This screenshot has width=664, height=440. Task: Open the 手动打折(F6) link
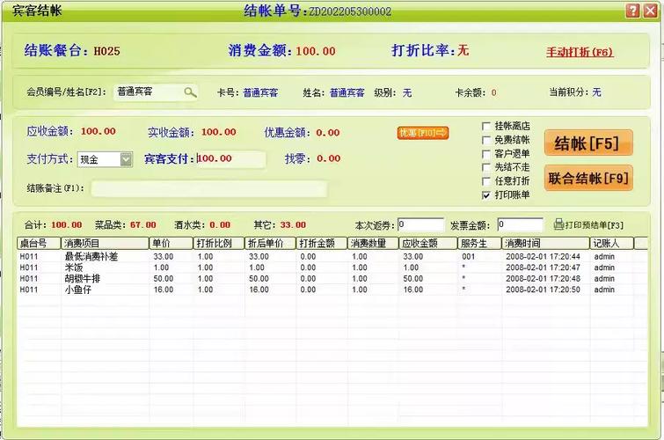click(580, 52)
